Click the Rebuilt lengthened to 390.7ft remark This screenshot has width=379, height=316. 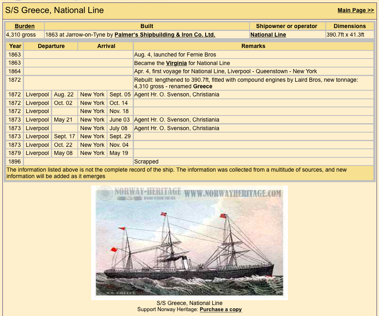[246, 83]
